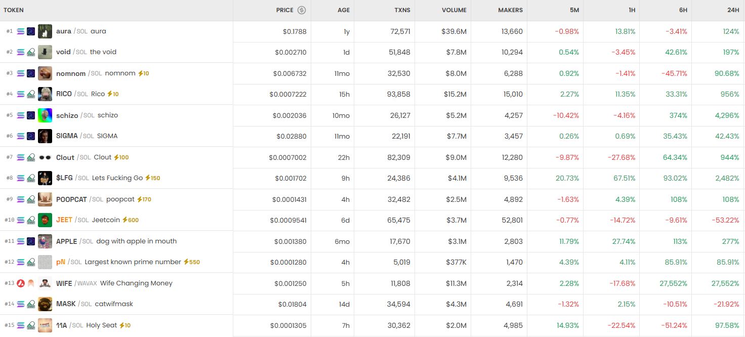Click the JEET token avatar icon
Viewport: 745px width, 337px height.
coord(45,220)
